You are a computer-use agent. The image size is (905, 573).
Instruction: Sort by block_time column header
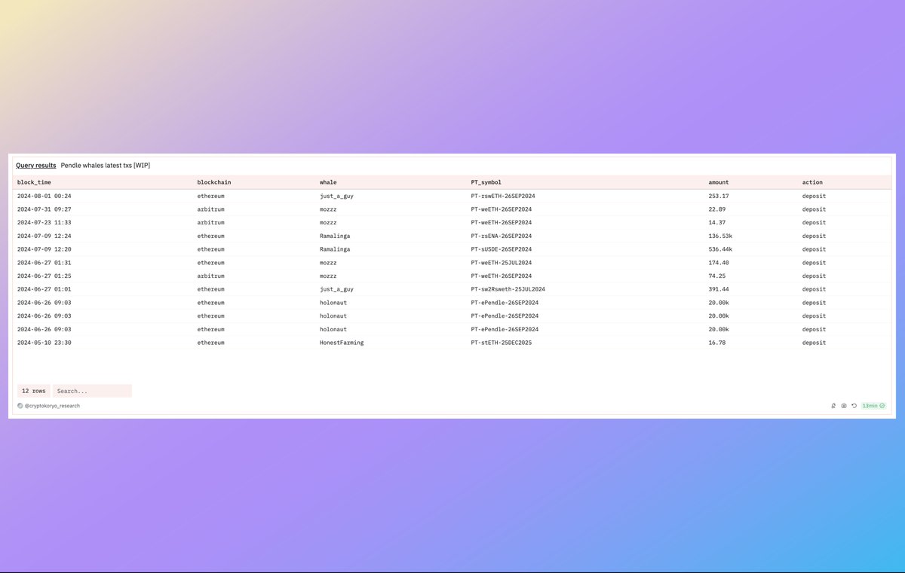[x=34, y=182]
